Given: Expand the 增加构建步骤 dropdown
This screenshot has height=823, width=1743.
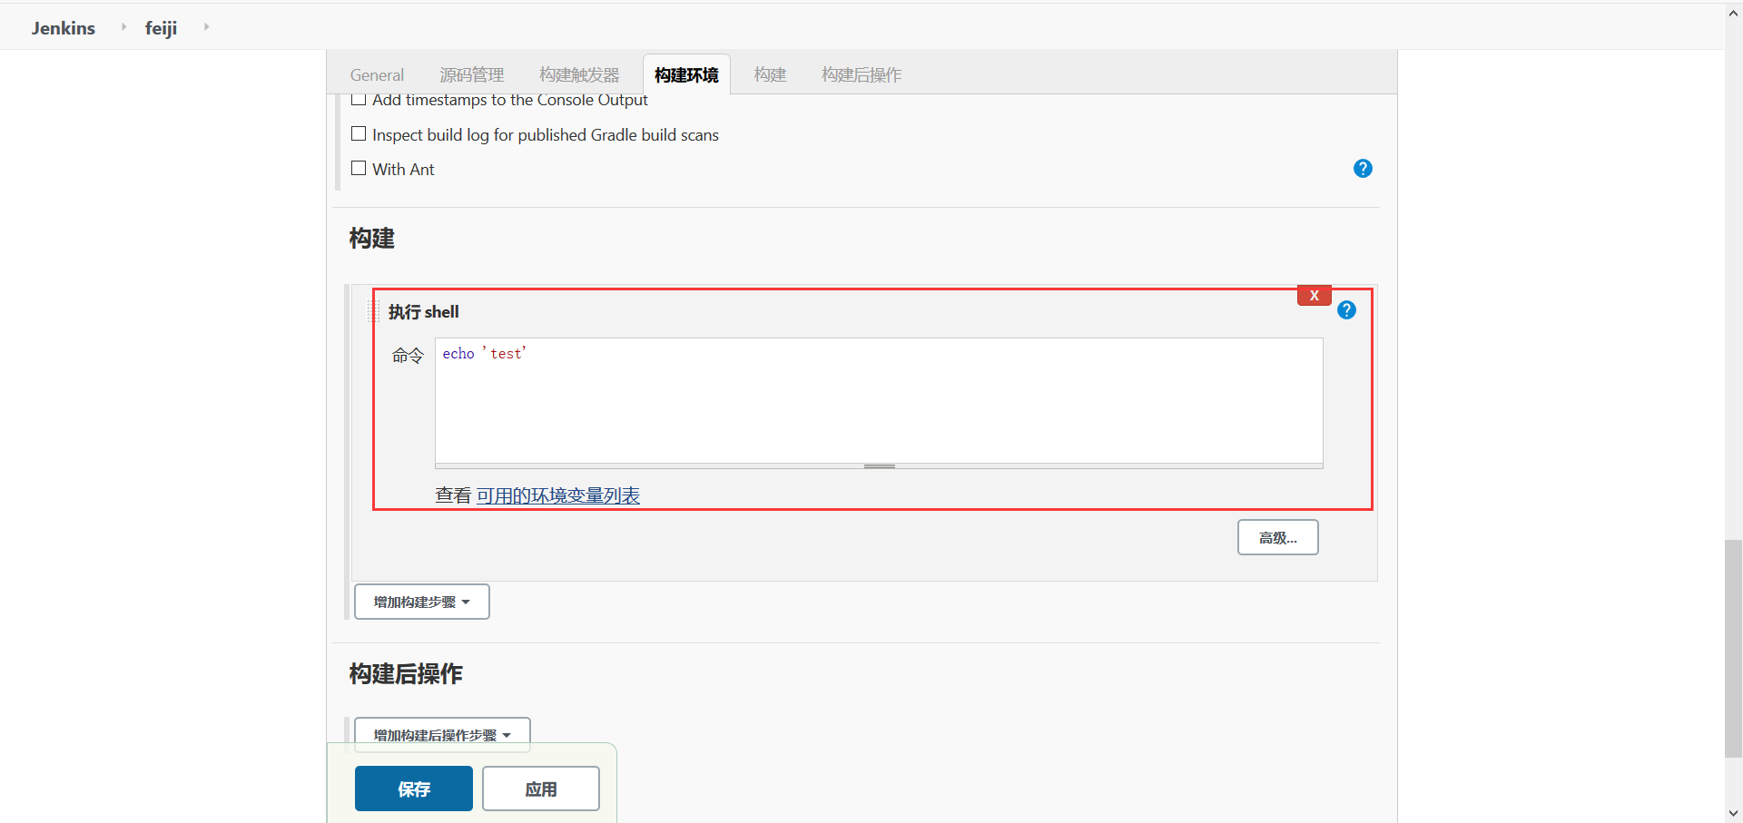Looking at the screenshot, I should click(422, 602).
